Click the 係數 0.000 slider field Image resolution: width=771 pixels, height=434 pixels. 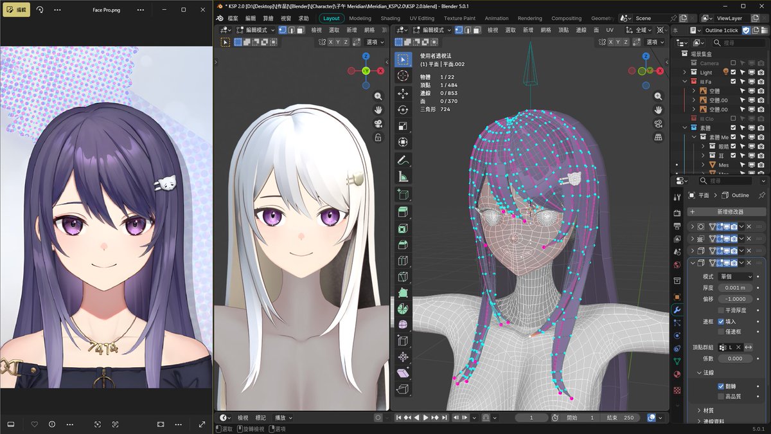click(735, 358)
